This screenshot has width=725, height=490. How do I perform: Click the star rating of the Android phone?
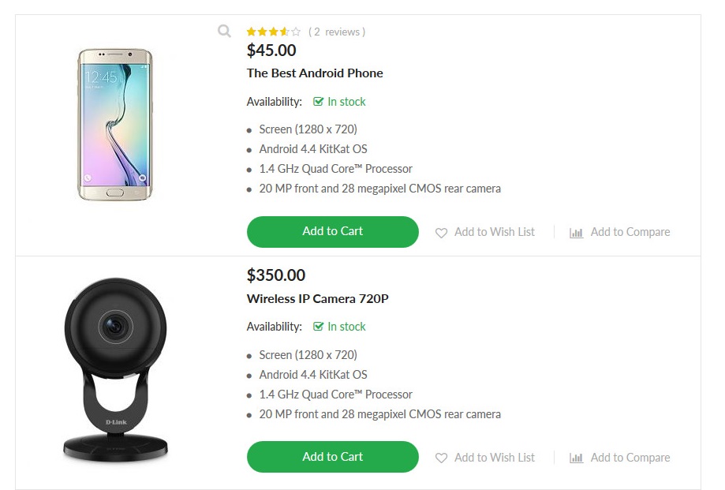273,32
